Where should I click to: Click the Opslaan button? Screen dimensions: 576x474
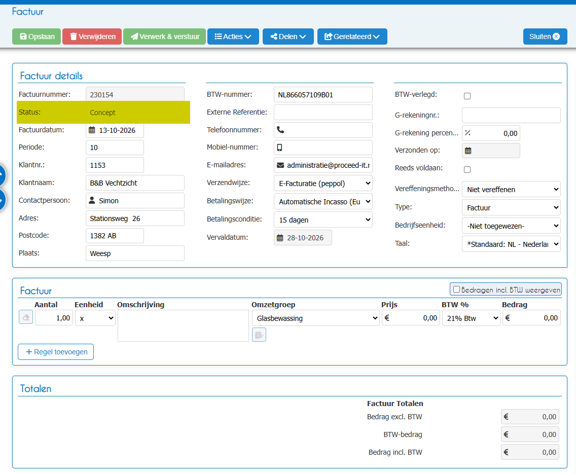pos(37,37)
